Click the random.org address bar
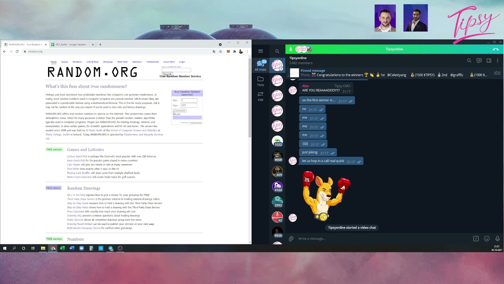 point(118,51)
